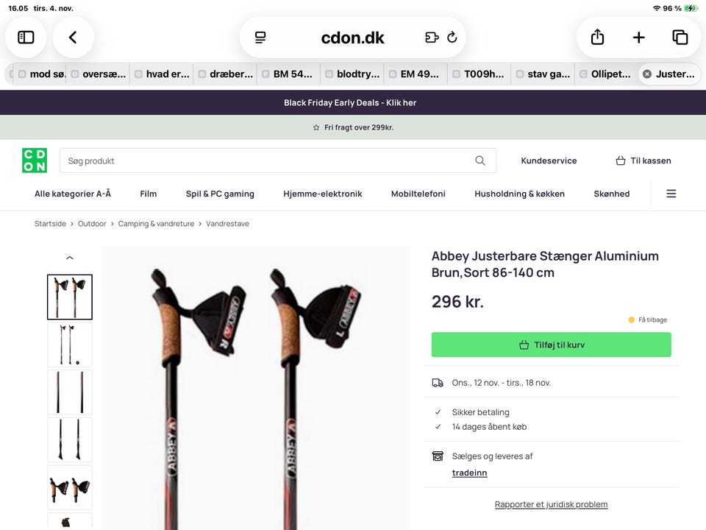Reload the cdon.dk page

[x=452, y=38]
